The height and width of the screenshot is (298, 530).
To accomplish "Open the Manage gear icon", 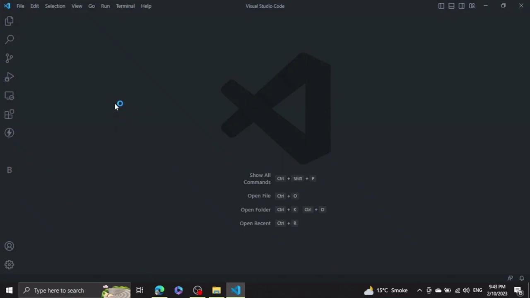I will tap(9, 264).
